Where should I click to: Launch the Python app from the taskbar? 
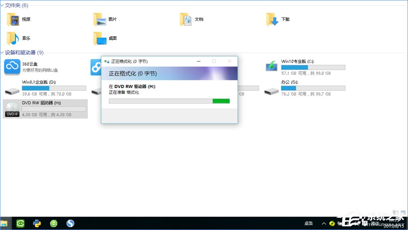click(x=37, y=223)
